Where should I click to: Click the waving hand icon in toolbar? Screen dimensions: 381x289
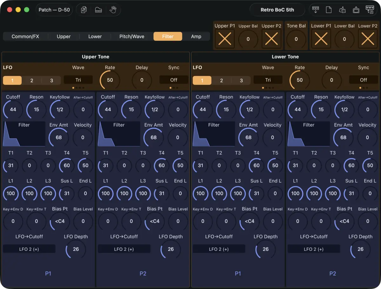pyautogui.click(x=113, y=10)
